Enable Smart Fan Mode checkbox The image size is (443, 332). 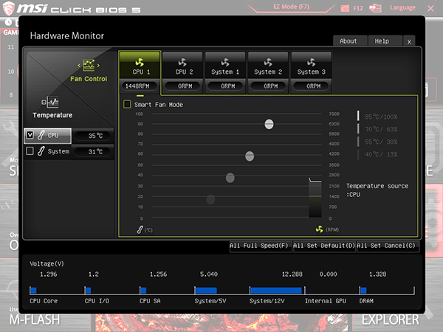click(x=127, y=105)
